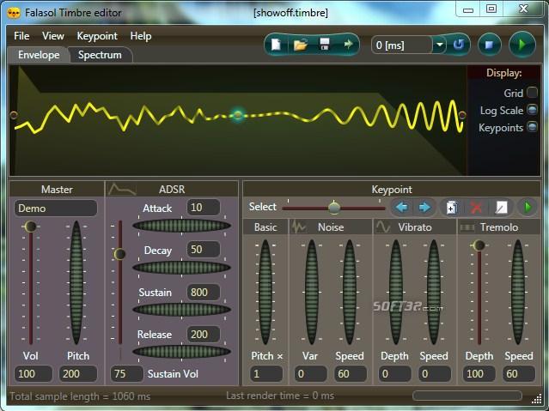Screen dimensions: 549x411
Task: Click the Sustain Vol vertical slider knob
Action: 119,254
